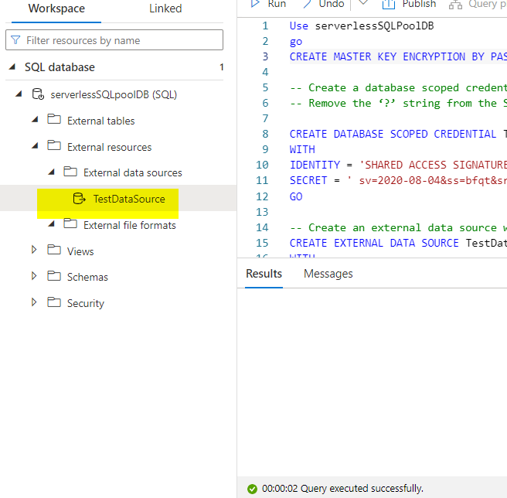Select the Views label
The image size is (507, 498).
(x=80, y=251)
